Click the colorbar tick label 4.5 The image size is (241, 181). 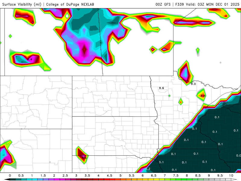[x=109, y=176]
